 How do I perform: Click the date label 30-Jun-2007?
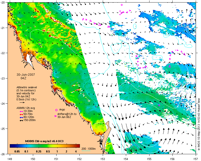[26, 75]
